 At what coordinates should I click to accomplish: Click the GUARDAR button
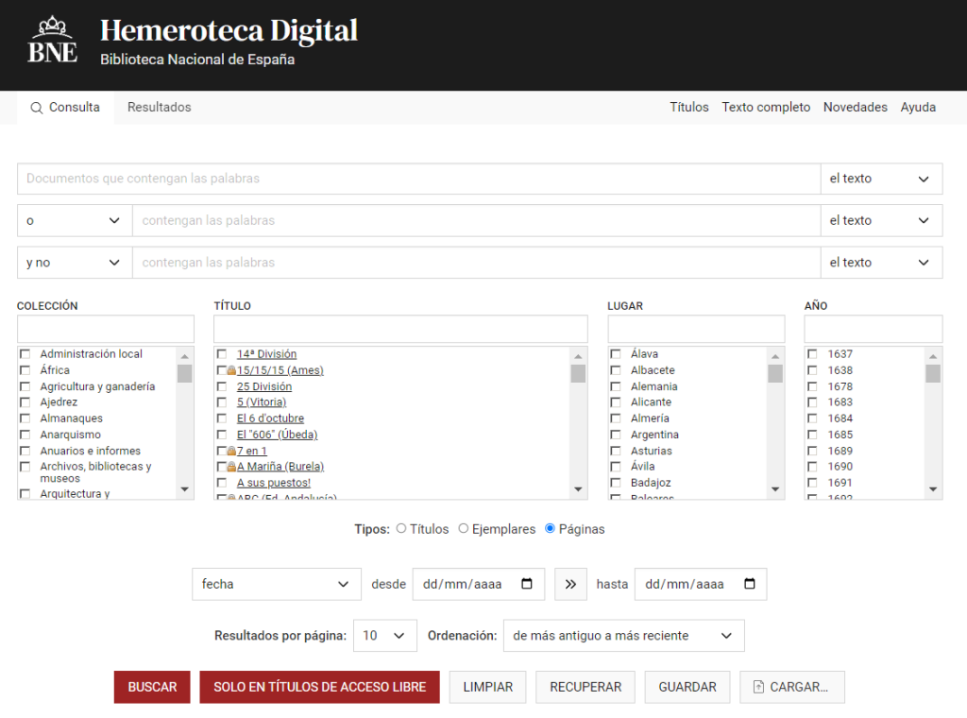click(687, 687)
